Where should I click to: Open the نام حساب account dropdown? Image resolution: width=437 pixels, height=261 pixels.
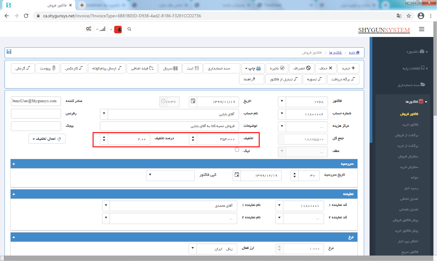tap(104, 114)
